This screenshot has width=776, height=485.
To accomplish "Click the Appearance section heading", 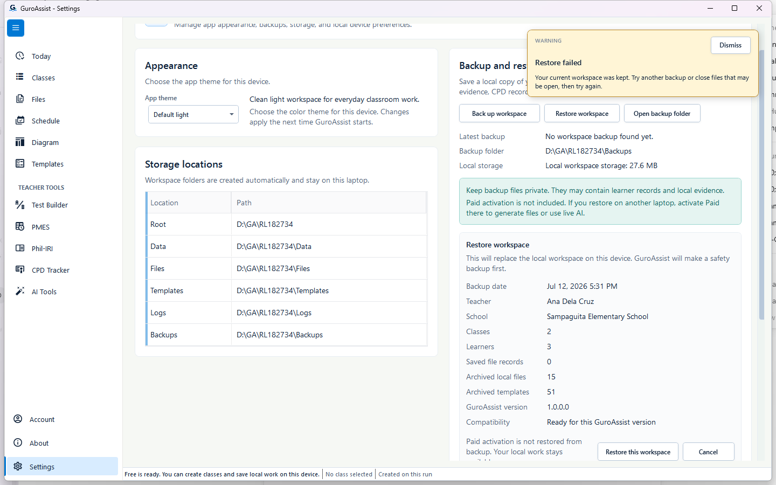I will [x=171, y=66].
